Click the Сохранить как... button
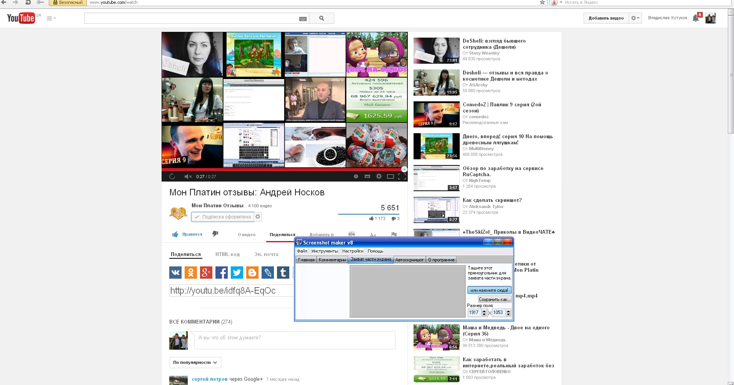 [x=495, y=299]
